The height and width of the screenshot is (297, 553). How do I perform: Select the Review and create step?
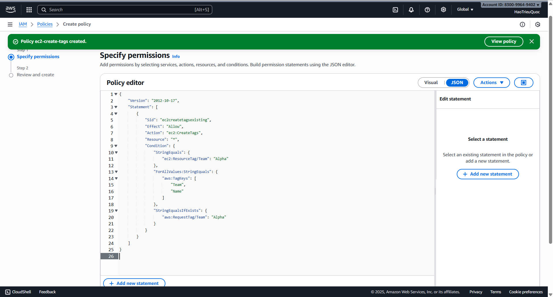point(35,75)
